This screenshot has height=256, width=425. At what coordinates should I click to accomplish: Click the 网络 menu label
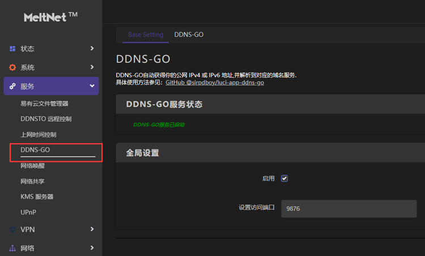click(x=27, y=248)
